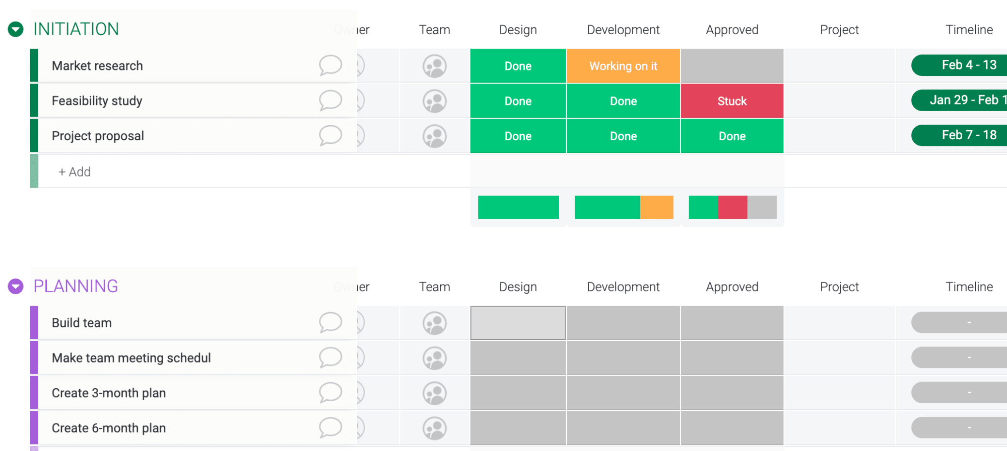Screen dimensions: 1007x451
Task: Change Development status 'Working on it' for Market research
Action: 623,66
